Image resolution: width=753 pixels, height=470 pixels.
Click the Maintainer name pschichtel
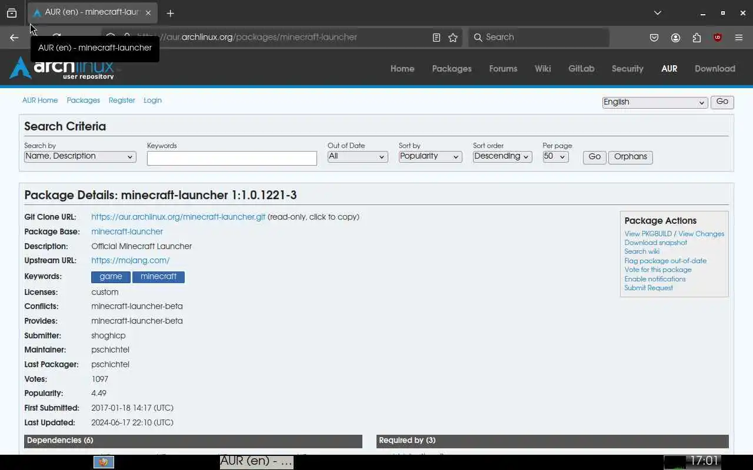pos(110,350)
